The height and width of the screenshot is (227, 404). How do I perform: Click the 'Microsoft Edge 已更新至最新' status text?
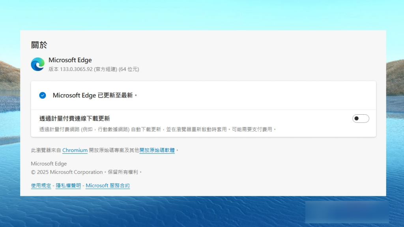coord(95,95)
